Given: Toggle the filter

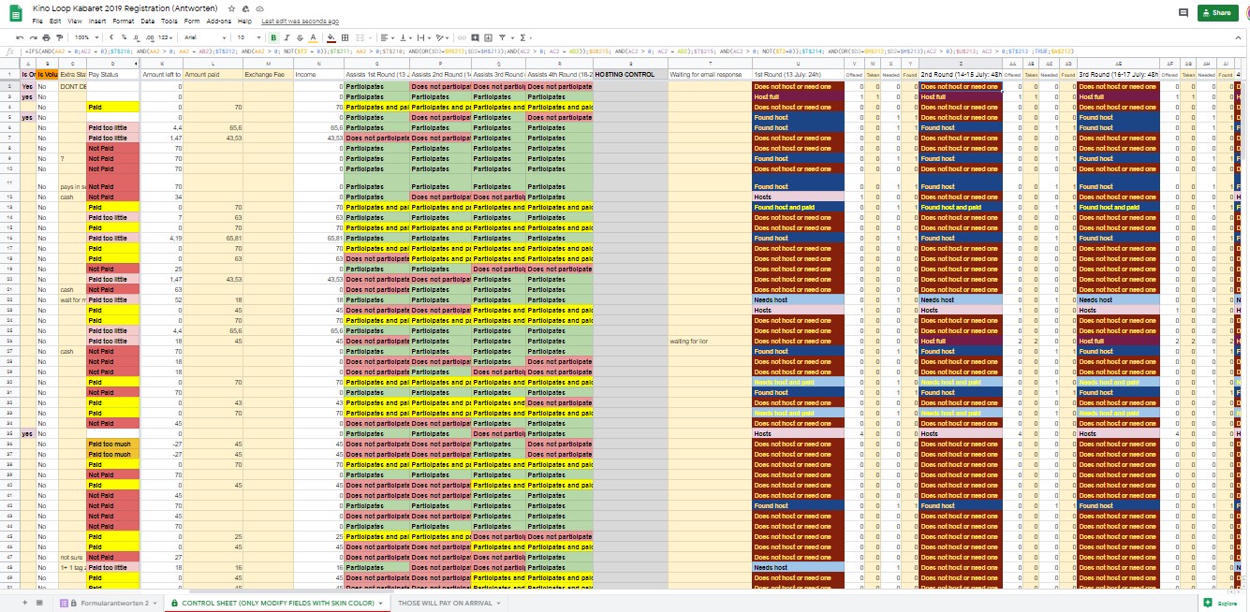Looking at the screenshot, I should tap(502, 37).
